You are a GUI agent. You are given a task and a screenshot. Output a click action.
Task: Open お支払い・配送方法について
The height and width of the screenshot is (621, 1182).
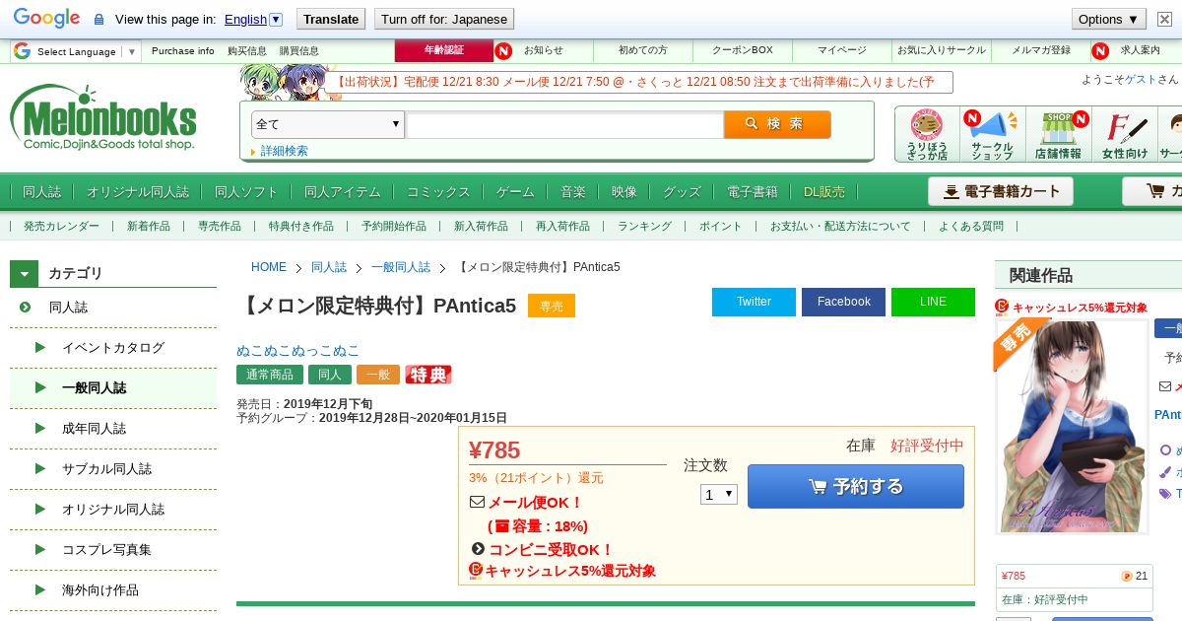(840, 226)
